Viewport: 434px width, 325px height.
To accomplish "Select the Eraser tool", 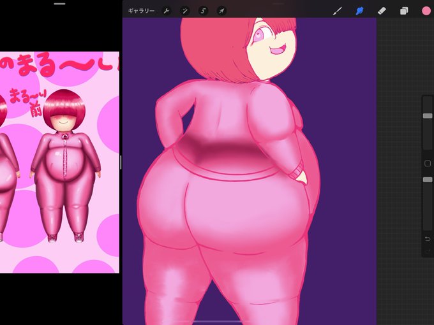I will pos(382,11).
